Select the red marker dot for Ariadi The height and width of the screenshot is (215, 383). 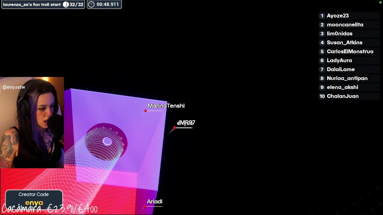pyautogui.click(x=145, y=206)
